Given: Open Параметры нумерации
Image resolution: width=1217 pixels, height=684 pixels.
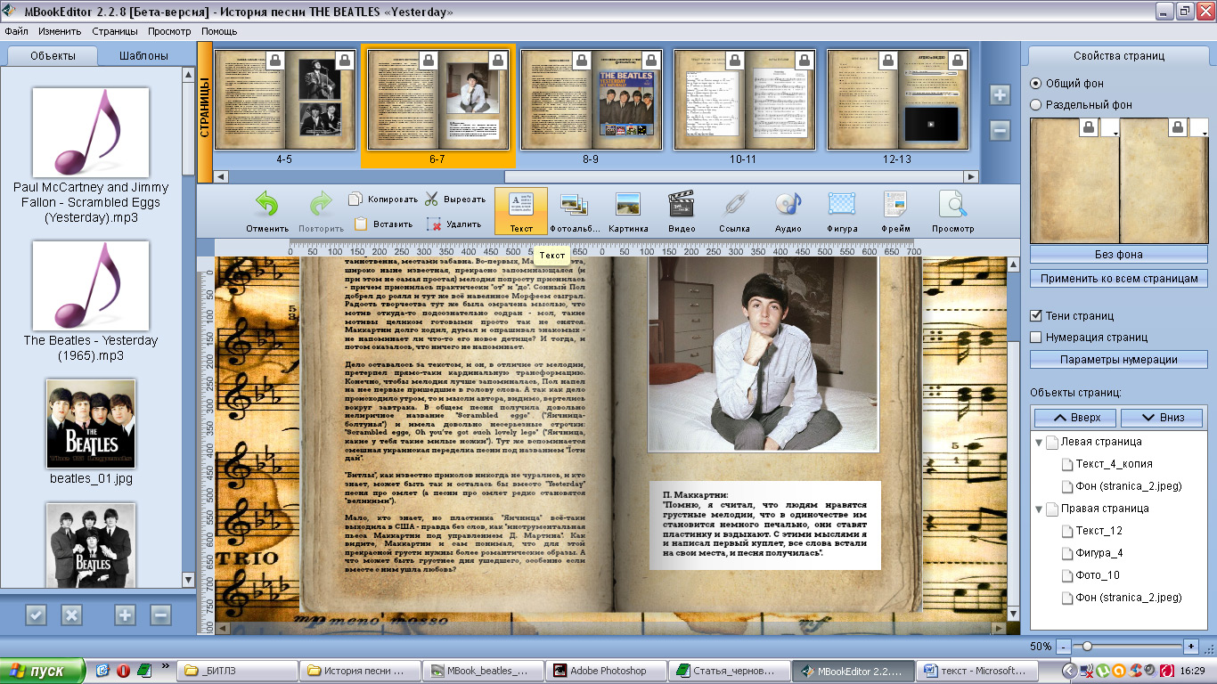Looking at the screenshot, I should (1119, 360).
